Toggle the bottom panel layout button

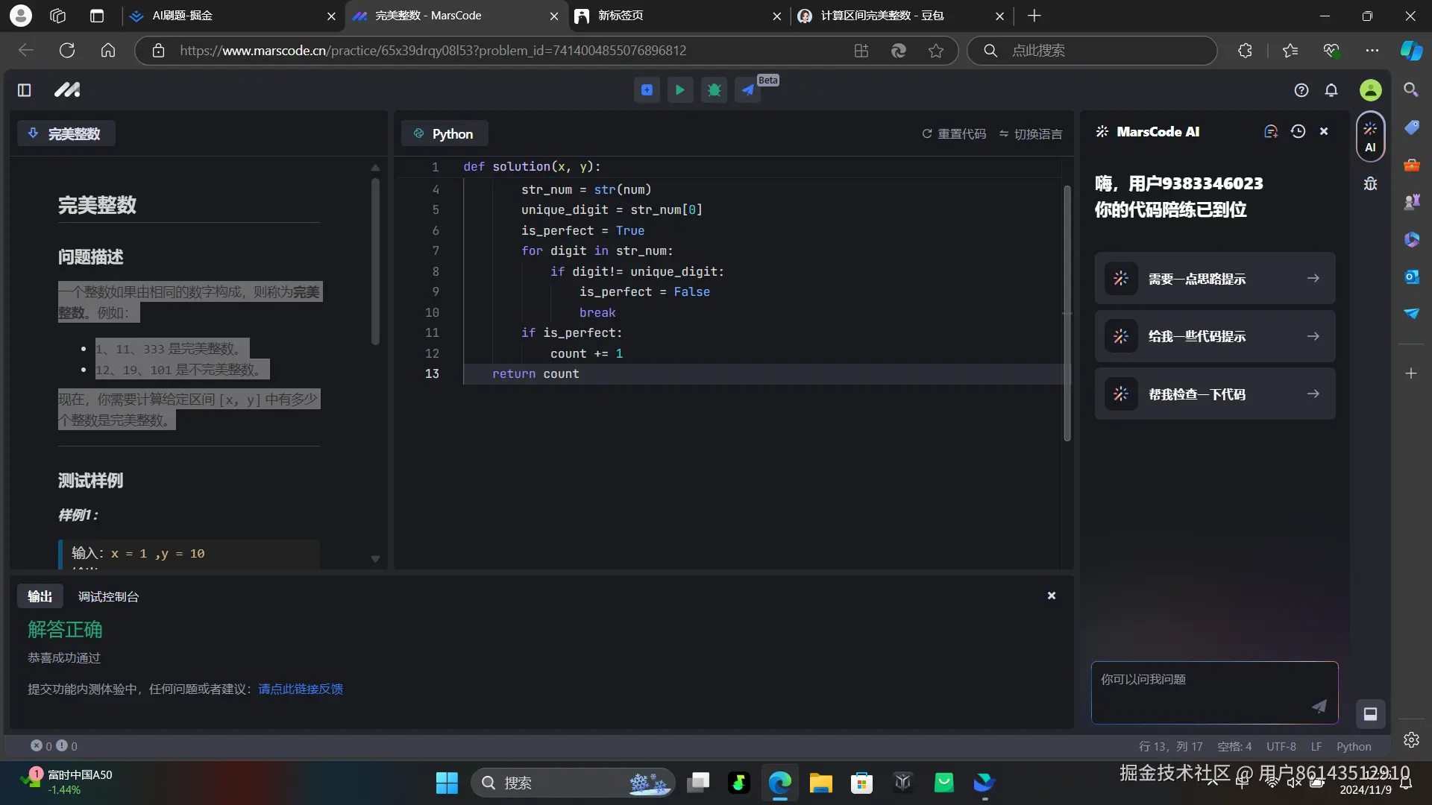(1370, 714)
